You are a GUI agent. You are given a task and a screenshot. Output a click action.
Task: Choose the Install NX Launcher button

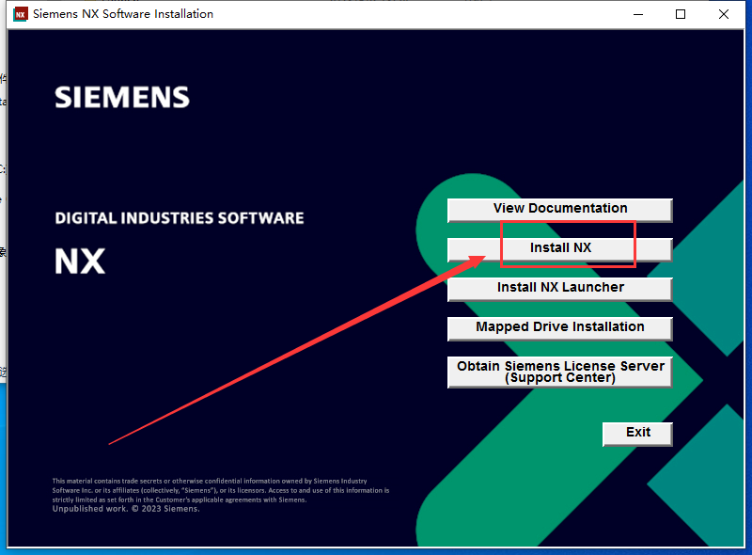click(559, 288)
